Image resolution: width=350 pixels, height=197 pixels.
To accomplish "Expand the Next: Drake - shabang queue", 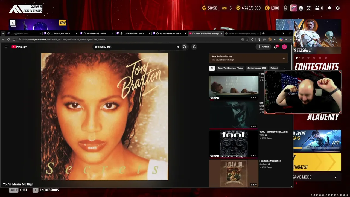I will (x=284, y=58).
